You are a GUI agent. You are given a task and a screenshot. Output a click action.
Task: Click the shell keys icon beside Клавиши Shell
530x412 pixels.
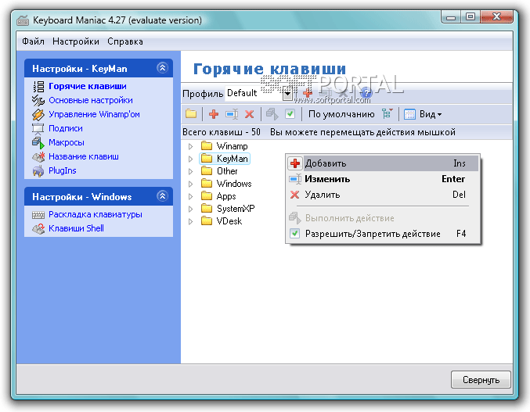tap(38, 229)
